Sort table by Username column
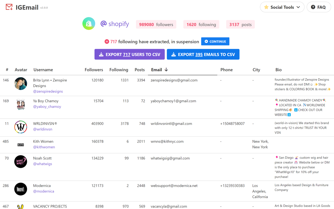The image size is (334, 209). [x=43, y=70]
